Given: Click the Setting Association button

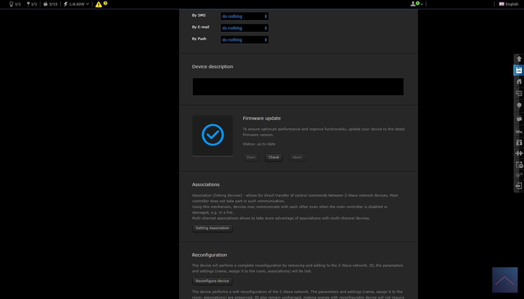Looking at the screenshot, I should pyautogui.click(x=212, y=228).
